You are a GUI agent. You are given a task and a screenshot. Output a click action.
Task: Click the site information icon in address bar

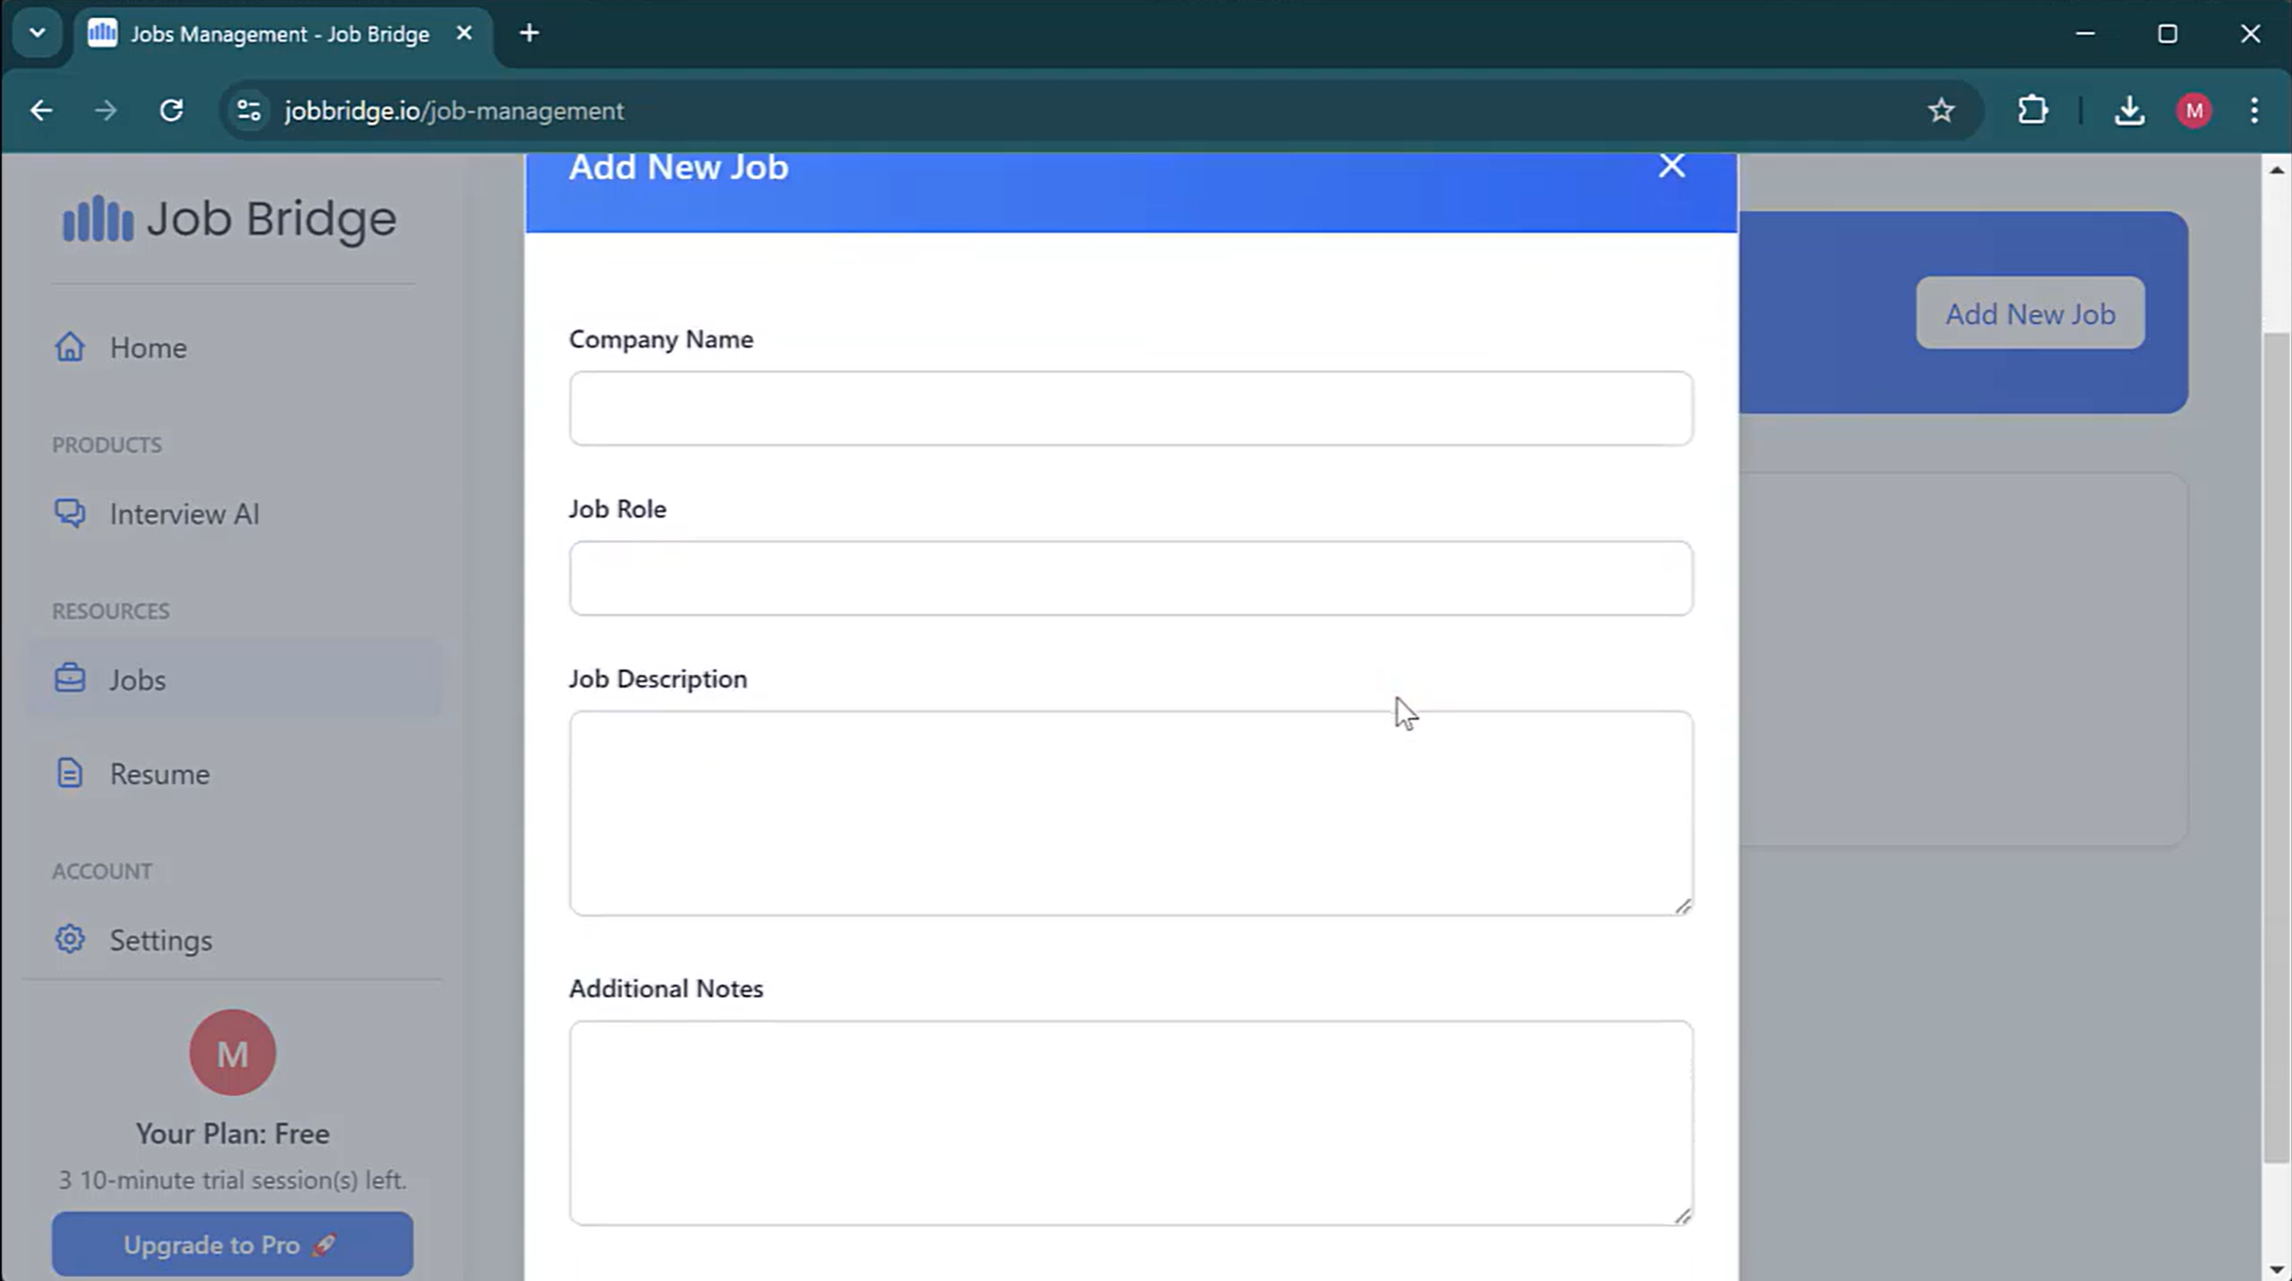[249, 111]
